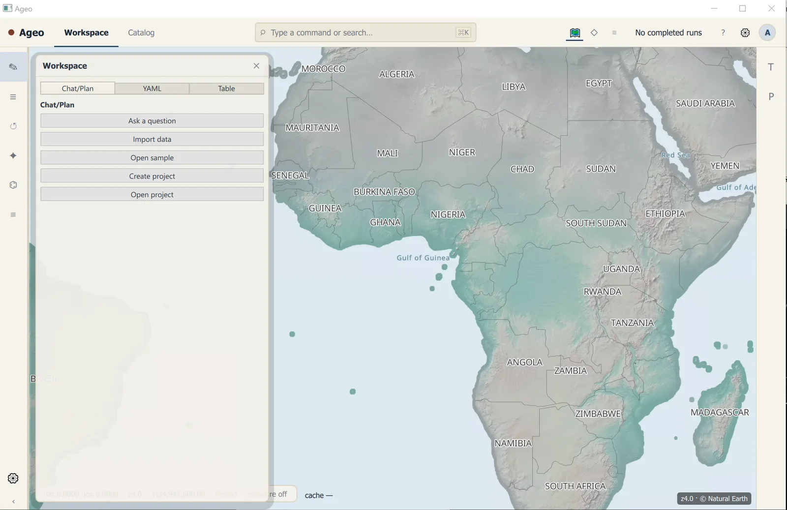This screenshot has height=510, width=787.
Task: Open help via the question mark icon
Action: (723, 32)
